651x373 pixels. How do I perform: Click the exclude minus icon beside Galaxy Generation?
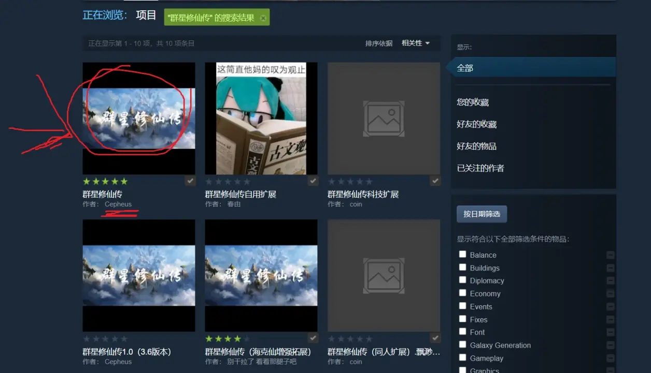[610, 346]
